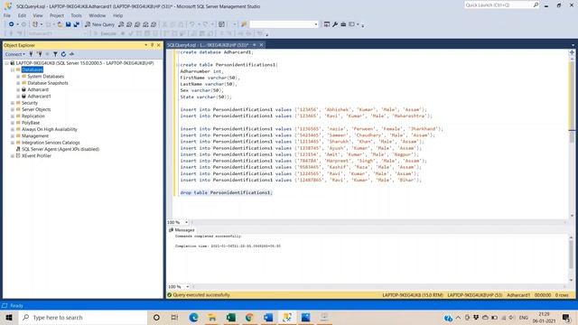The image size is (578, 325).
Task: Click the Save file floppy icon
Action: click(x=69, y=24)
